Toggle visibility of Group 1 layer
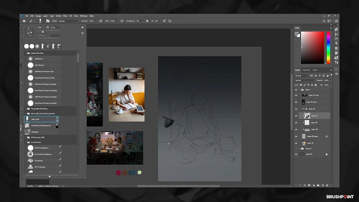The image size is (359, 202). [x=296, y=148]
